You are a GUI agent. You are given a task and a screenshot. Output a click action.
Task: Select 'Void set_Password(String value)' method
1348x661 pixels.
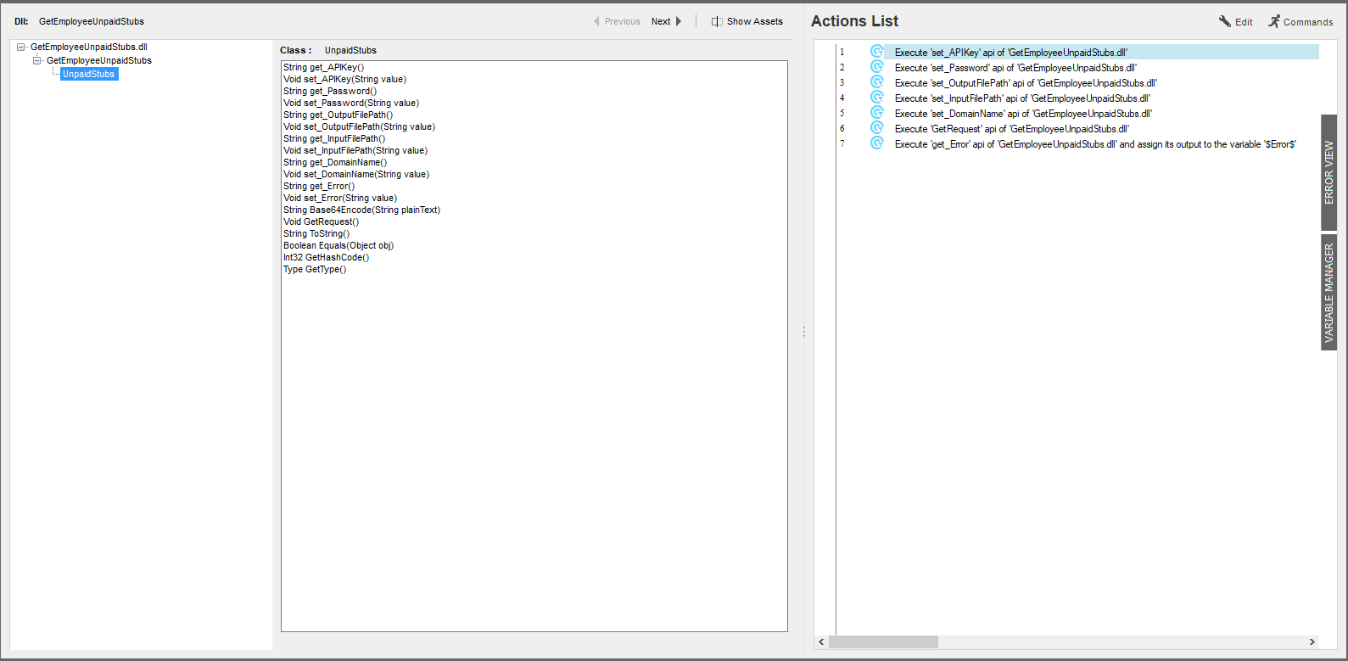tap(351, 104)
